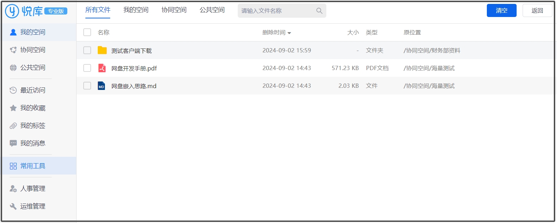
Task: Click the 公共空间 globe icon
Action: pos(13,68)
